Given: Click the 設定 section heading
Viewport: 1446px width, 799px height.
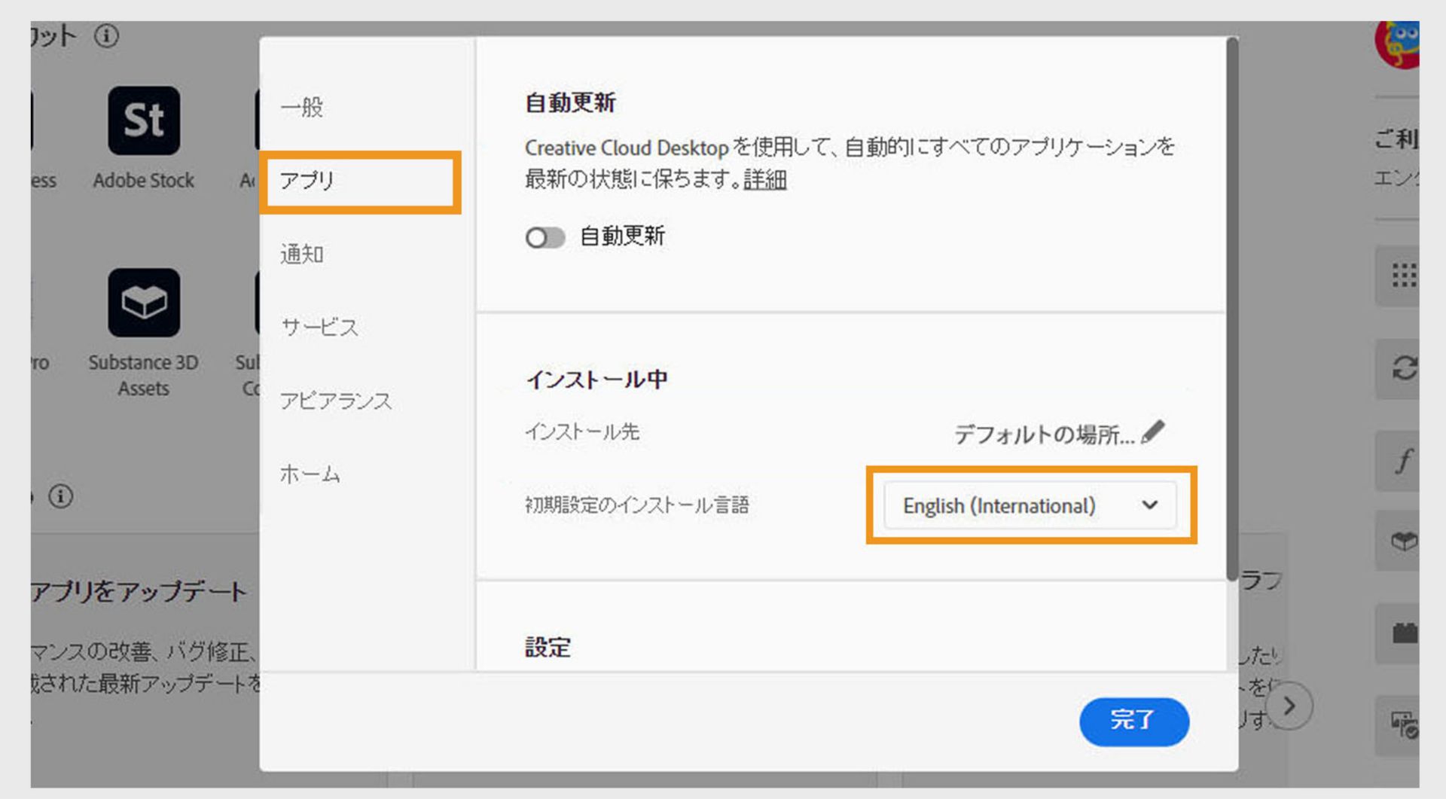Looking at the screenshot, I should (548, 647).
